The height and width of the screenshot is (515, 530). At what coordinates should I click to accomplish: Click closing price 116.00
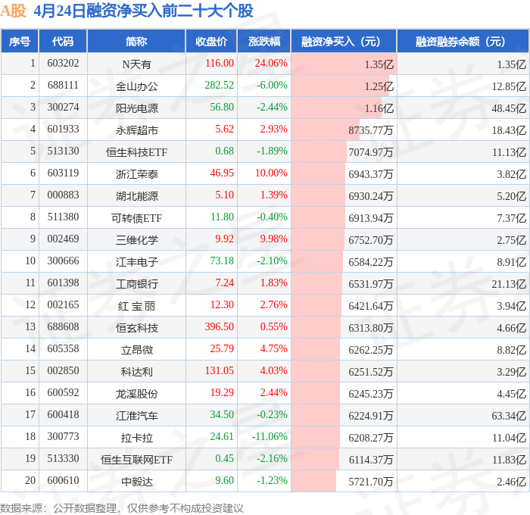[x=220, y=63]
